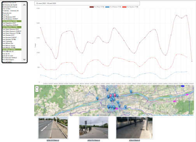Screen dimensions: 196x142
Task: Zoom in on the map
Action: coord(37,88)
